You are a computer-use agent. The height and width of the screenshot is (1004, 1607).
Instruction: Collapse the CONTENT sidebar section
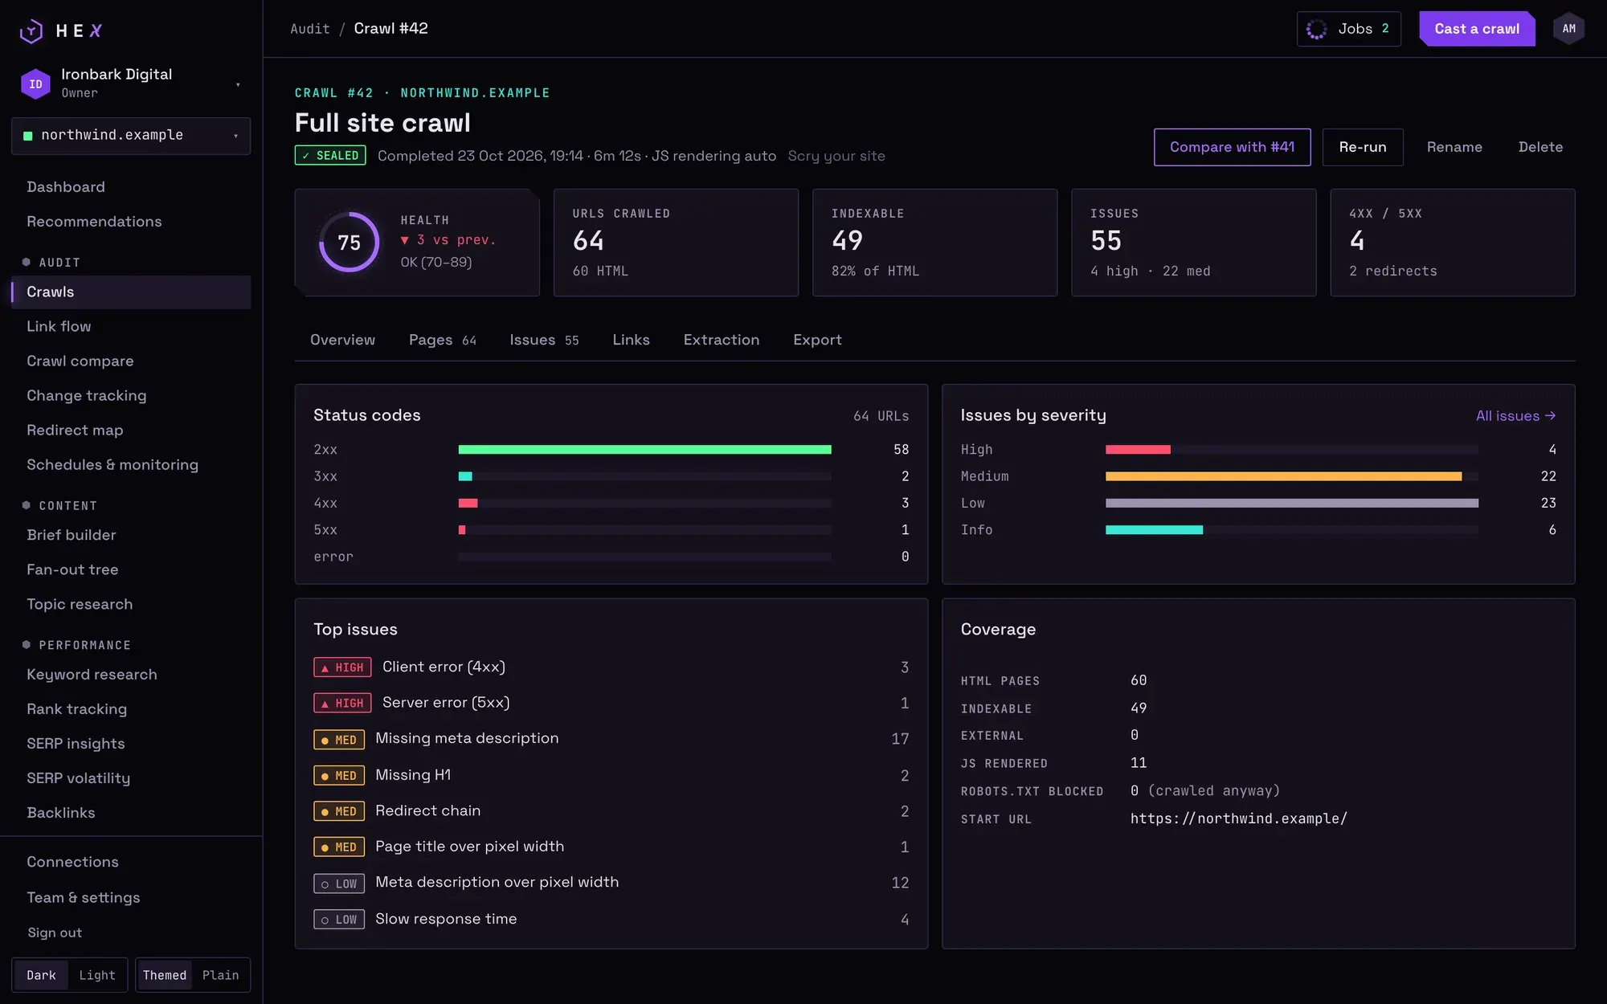pos(60,506)
